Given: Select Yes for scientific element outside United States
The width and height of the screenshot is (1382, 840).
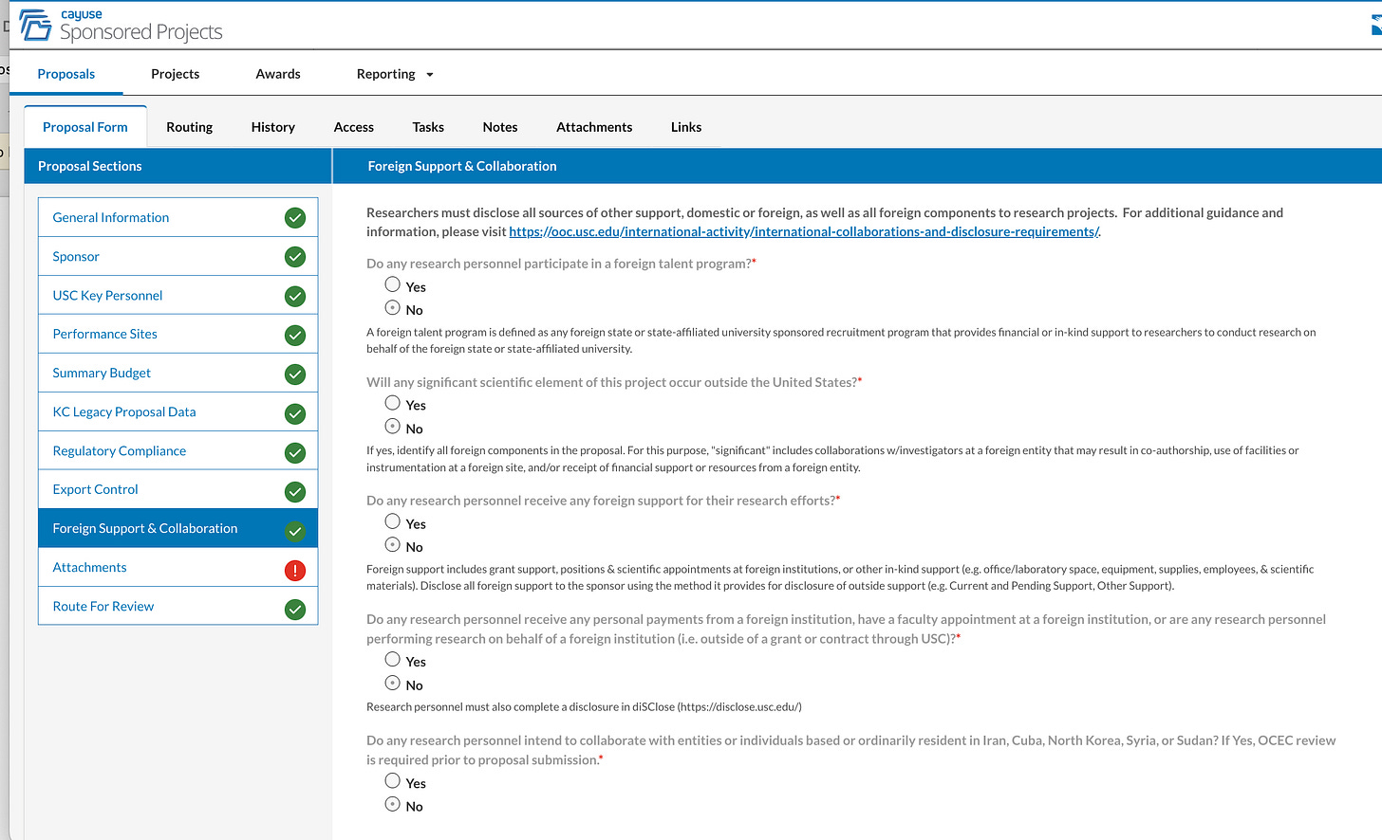Looking at the screenshot, I should click(392, 403).
